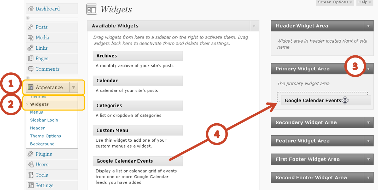Open the Theme Options link
This screenshot has width=378, height=190.
coord(45,136)
